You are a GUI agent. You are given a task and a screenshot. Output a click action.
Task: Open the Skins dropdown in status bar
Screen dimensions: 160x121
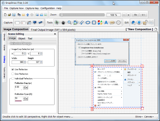[x=139, y=117]
